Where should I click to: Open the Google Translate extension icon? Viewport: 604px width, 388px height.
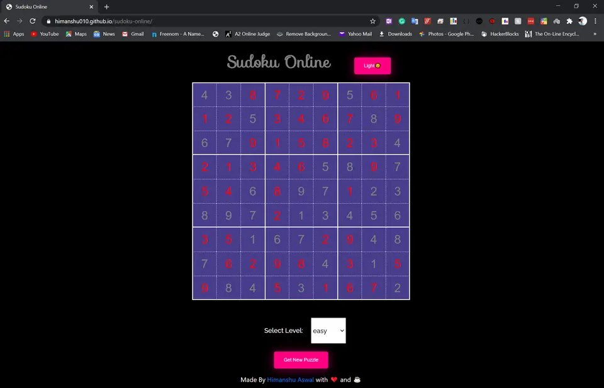[415, 21]
